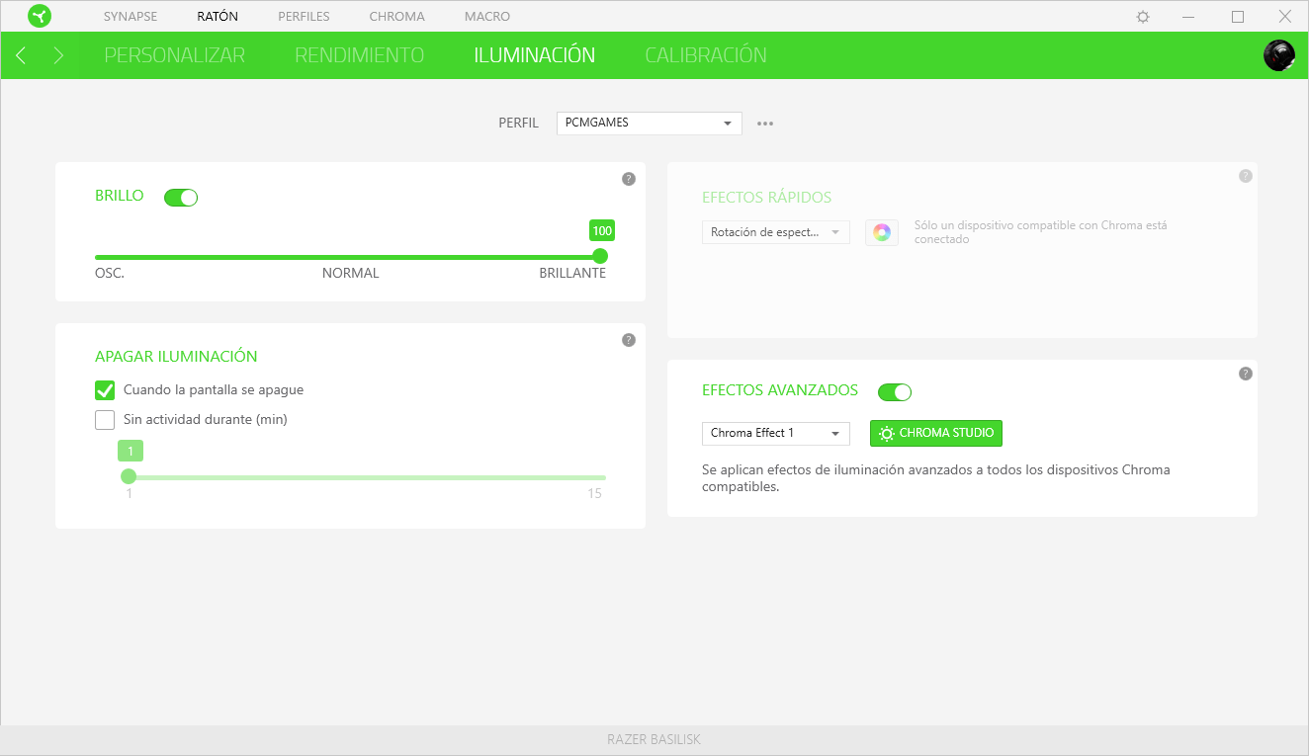Launch CHROMA STUDIO button
This screenshot has height=756, width=1309.
click(x=936, y=433)
